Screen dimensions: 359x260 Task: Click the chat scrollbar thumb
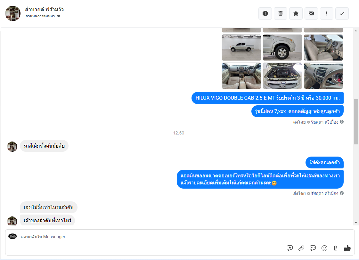[356, 122]
